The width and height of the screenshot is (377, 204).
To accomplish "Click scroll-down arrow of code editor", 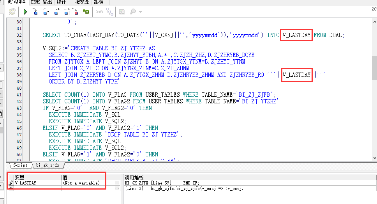I will tap(374, 158).
